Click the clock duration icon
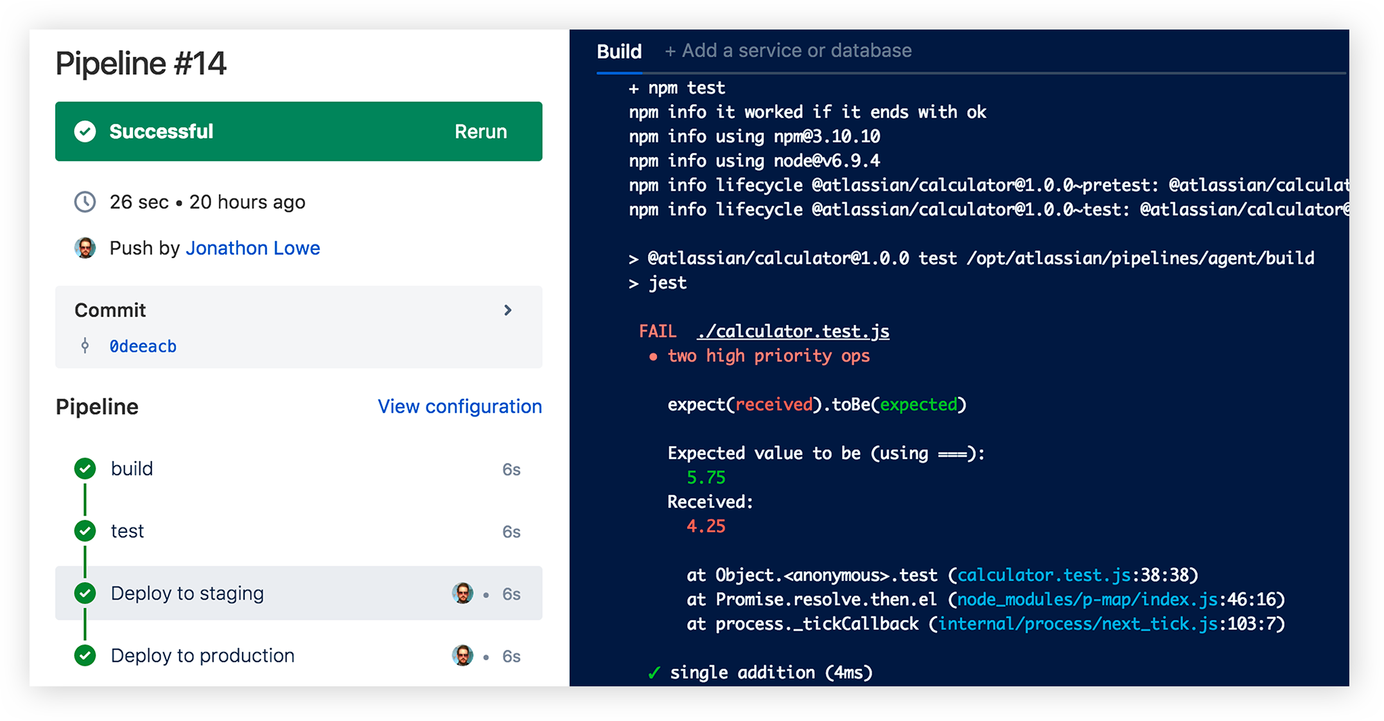 [x=85, y=202]
